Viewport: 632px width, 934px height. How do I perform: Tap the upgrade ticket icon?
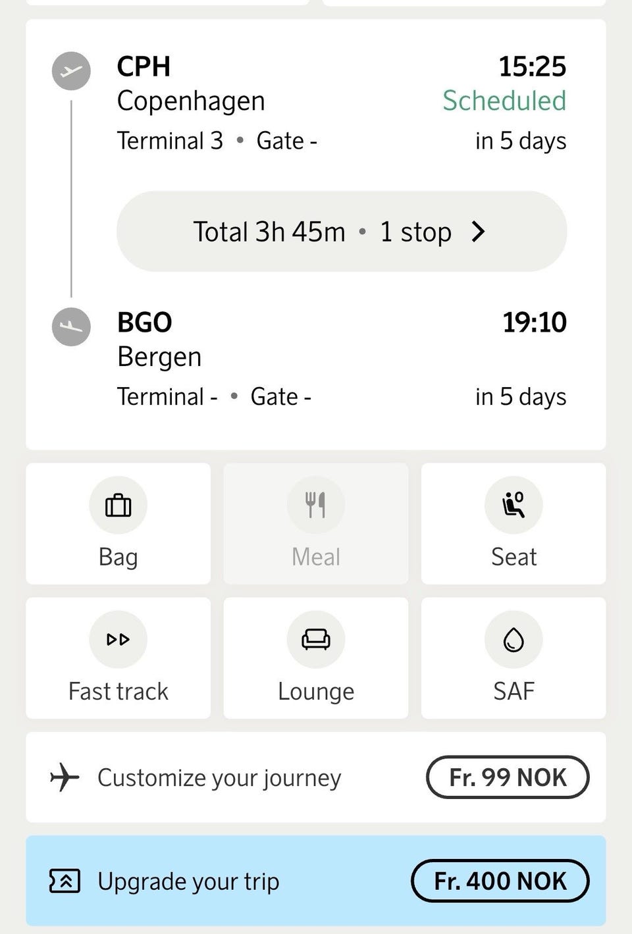pos(65,881)
